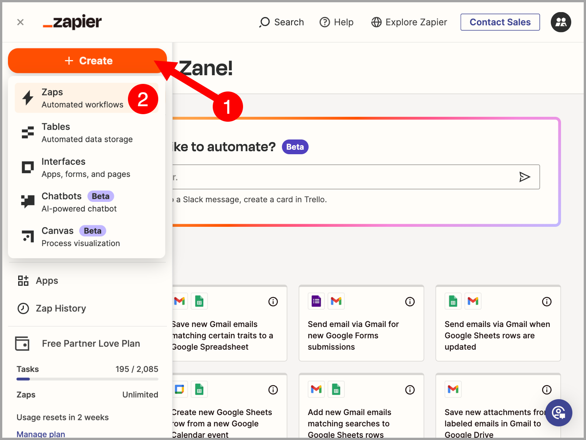Click 'Usage resets in 2 weeks' text
586x440 pixels.
(63, 417)
